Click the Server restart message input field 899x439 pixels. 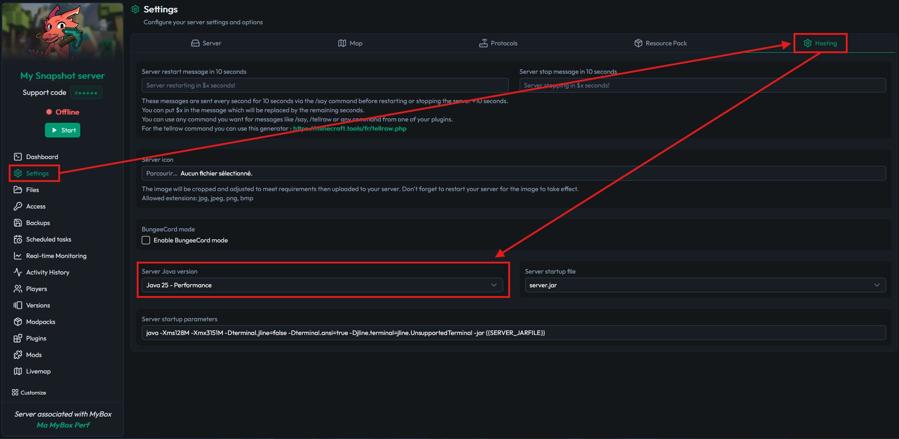tap(325, 85)
